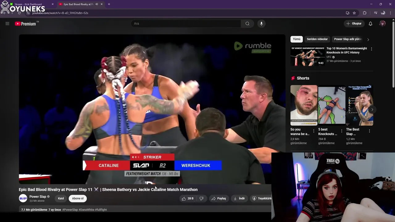The image size is (395, 222).
Task: Show next Shorts with right arrow
Action: click(372, 109)
